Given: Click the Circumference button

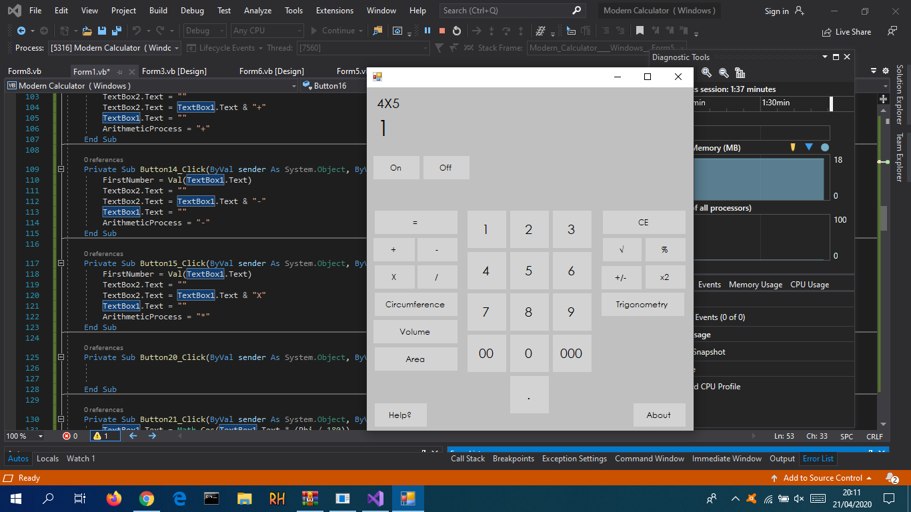Looking at the screenshot, I should point(415,305).
